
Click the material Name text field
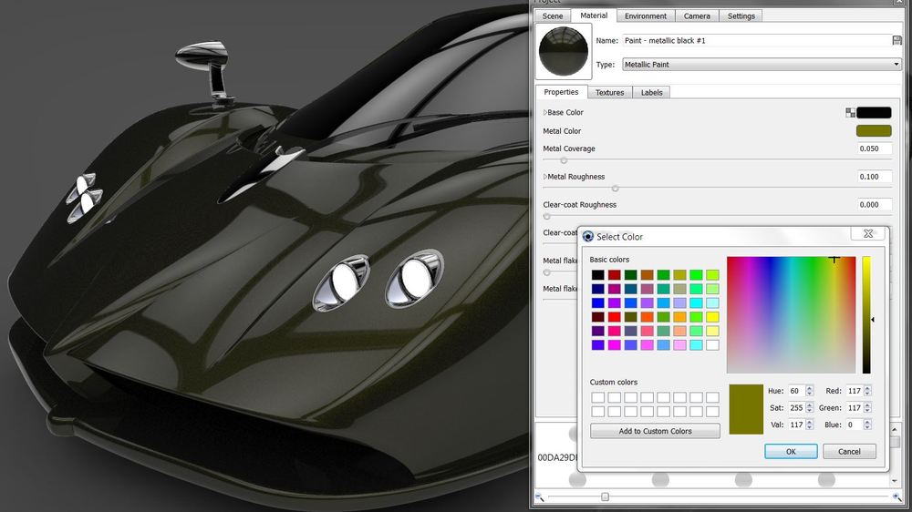tap(755, 41)
